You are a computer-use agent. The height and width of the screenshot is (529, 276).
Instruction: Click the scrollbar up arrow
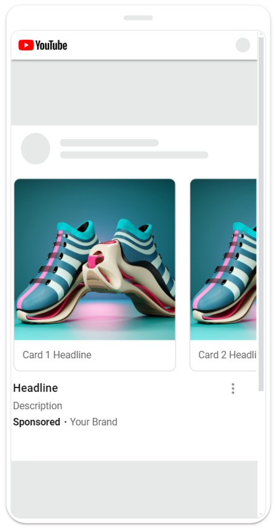coord(261,34)
